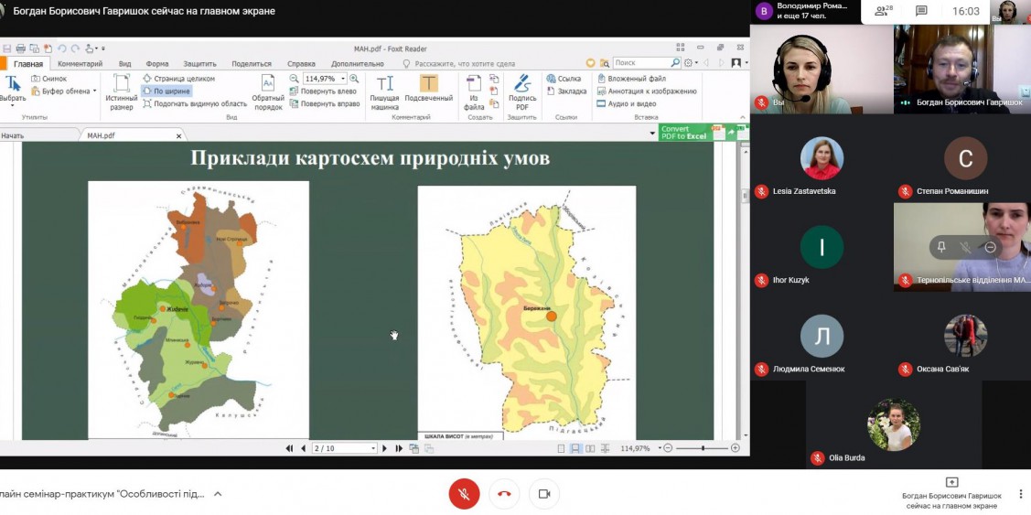Click the Reflow (Обратный порядок) icon

[268, 91]
